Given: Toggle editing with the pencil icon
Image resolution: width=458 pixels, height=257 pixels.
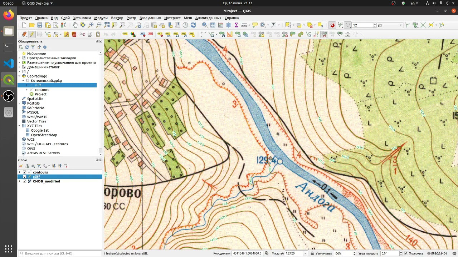Looking at the screenshot, I should (x=32, y=34).
